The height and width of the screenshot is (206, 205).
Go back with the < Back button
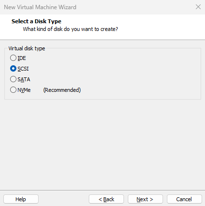[106, 199]
